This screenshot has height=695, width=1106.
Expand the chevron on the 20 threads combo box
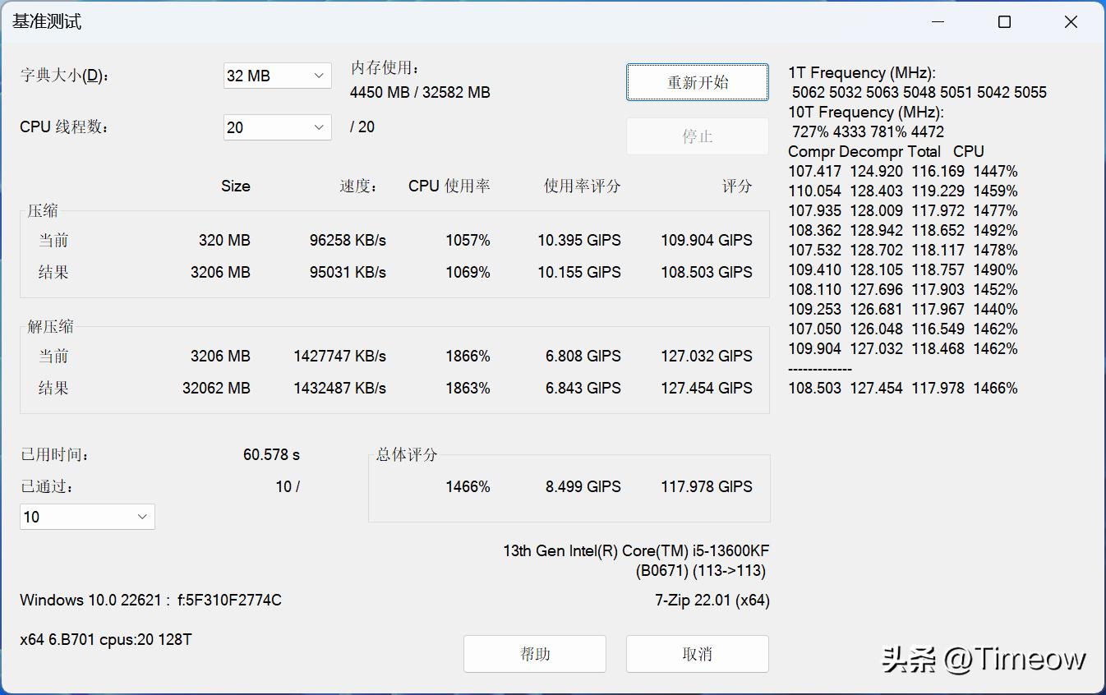(x=320, y=127)
